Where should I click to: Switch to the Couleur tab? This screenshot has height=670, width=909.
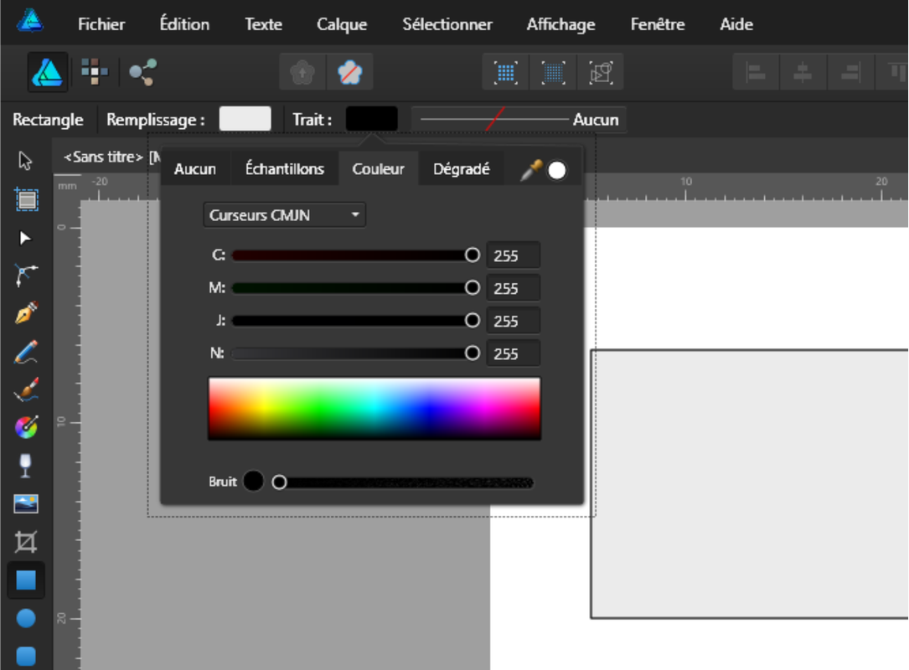click(x=378, y=168)
